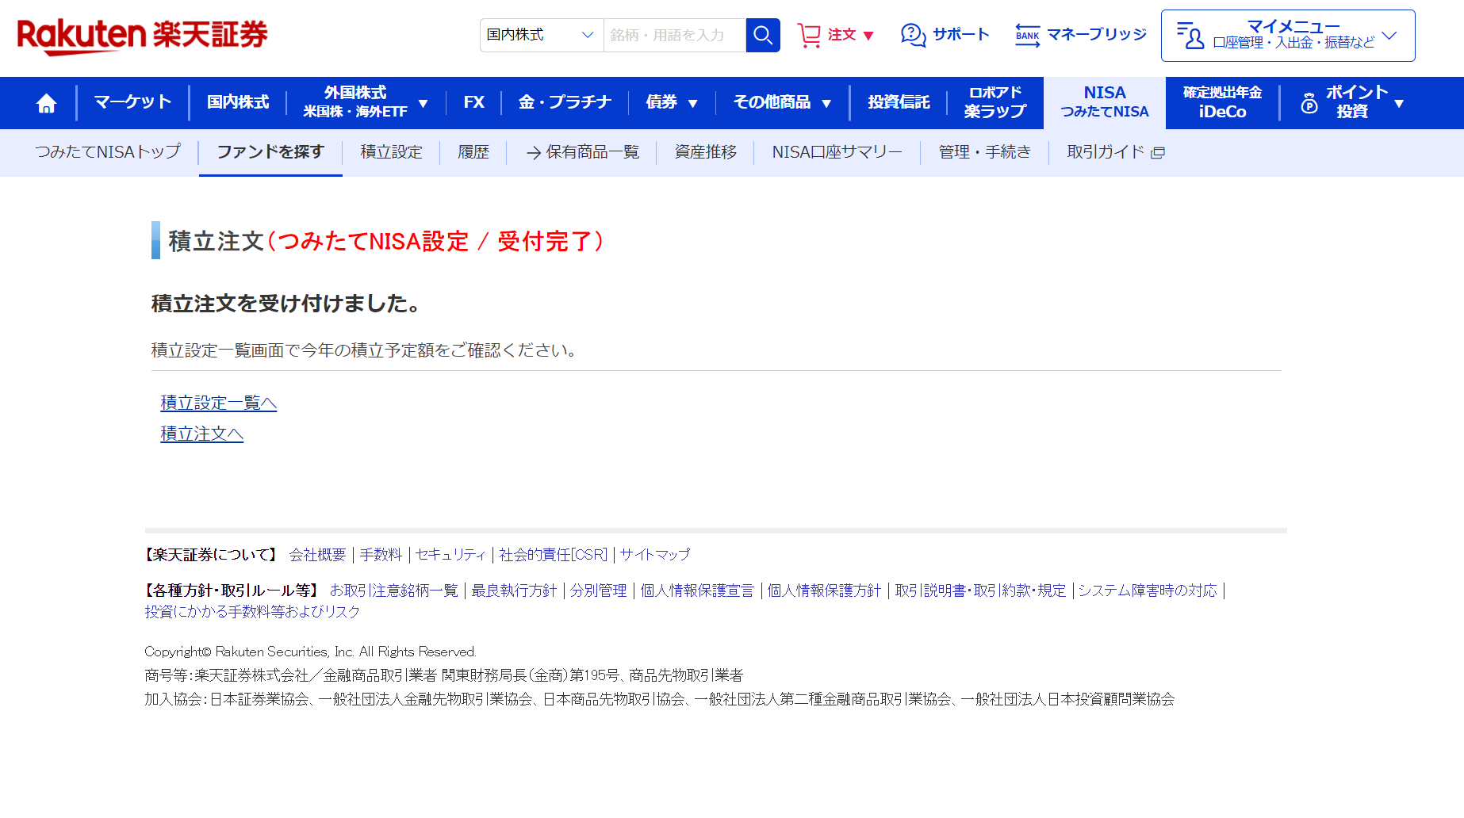Open 分別管理 footer link
The image size is (1464, 818).
pos(598,591)
